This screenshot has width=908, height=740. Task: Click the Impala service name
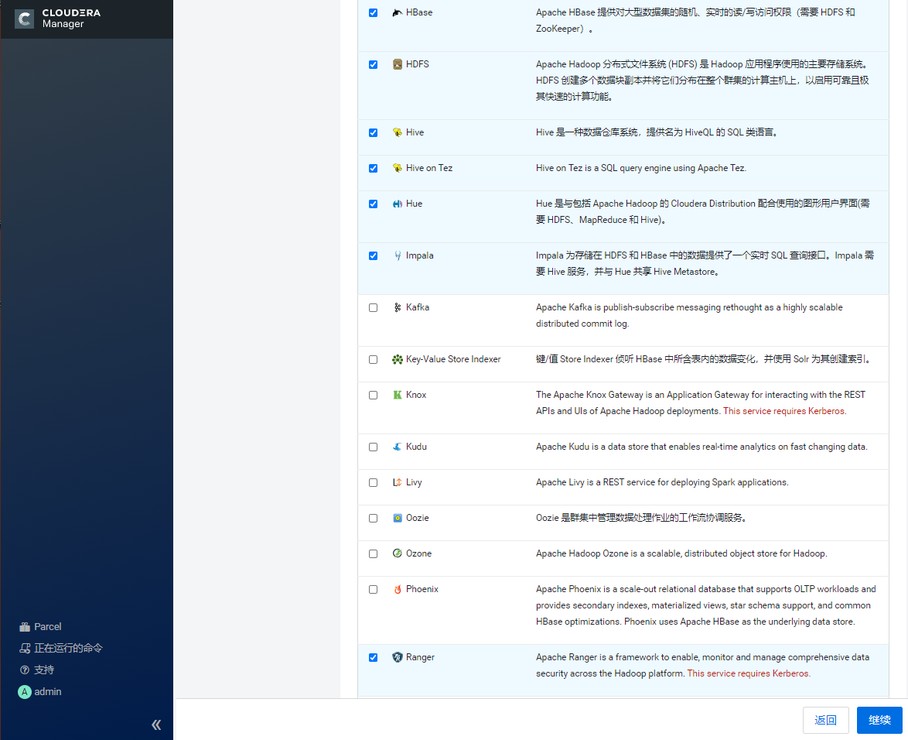pos(419,255)
